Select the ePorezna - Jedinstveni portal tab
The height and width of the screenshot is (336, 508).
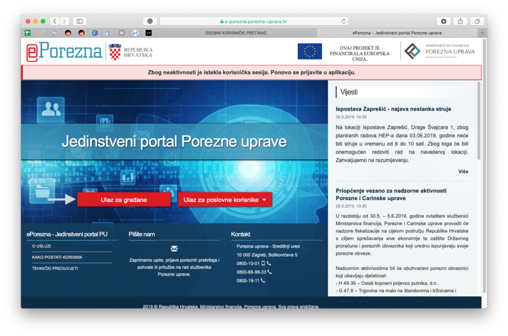(397, 33)
